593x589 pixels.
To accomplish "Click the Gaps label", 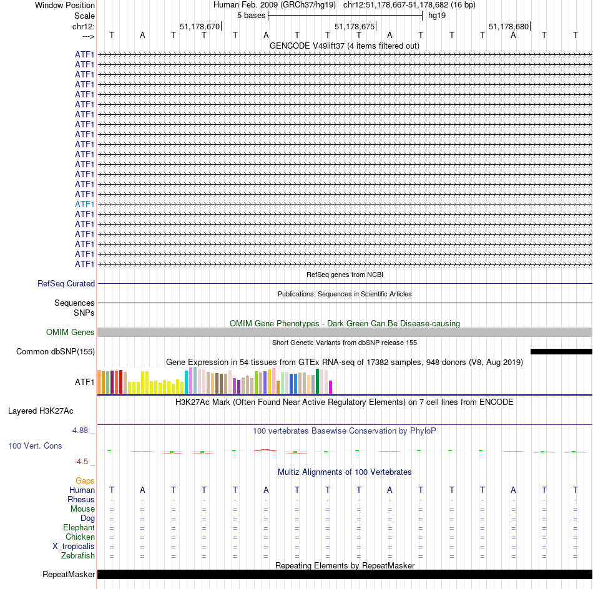I will pos(85,481).
